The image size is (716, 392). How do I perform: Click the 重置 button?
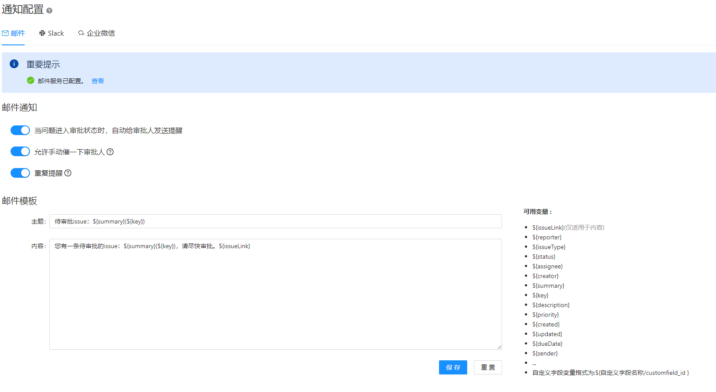coord(487,367)
